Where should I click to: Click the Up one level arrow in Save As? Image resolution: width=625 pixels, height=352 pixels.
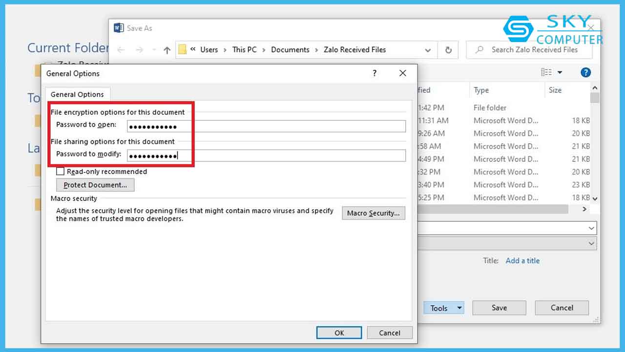167,50
